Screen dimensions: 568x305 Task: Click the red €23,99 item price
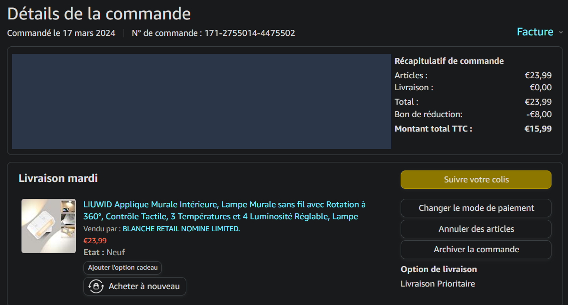tap(95, 240)
